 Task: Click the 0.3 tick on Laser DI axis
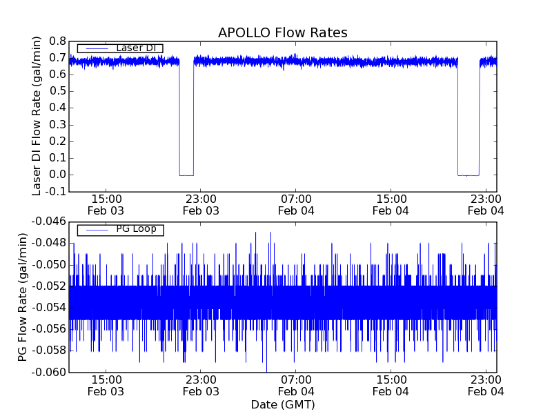click(x=58, y=125)
